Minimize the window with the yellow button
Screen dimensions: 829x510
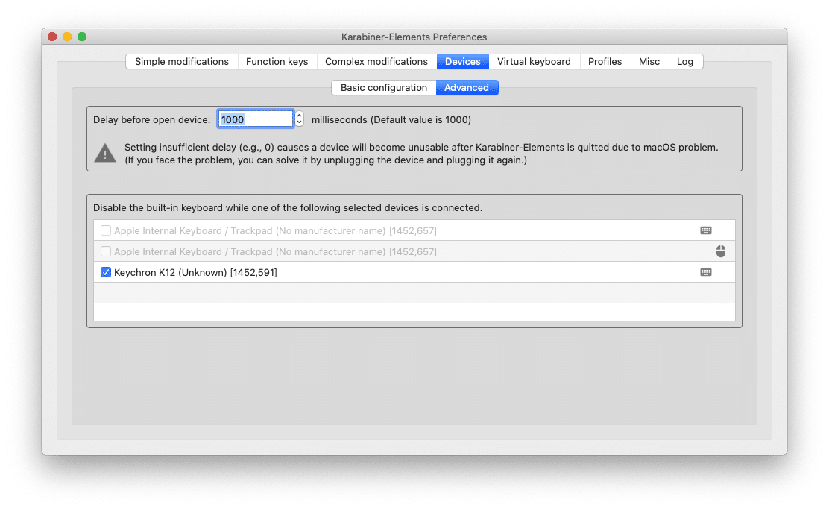(x=67, y=37)
